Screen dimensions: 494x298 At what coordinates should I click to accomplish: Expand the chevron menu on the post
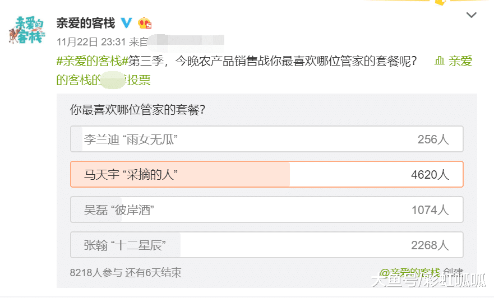click(472, 15)
